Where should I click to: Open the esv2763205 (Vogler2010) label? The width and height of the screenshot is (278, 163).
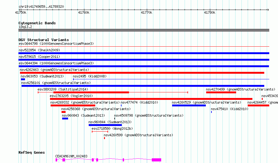[x=71, y=96]
